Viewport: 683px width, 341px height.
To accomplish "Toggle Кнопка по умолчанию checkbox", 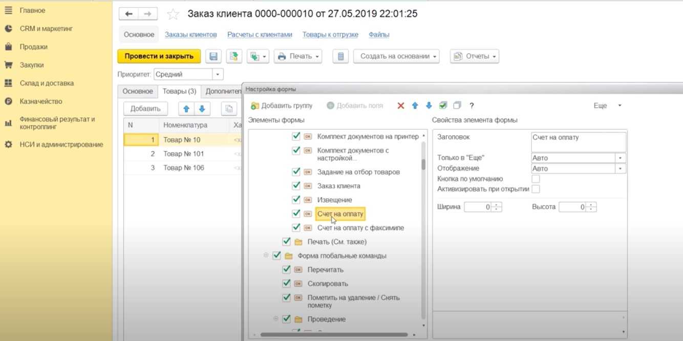I will [x=536, y=179].
